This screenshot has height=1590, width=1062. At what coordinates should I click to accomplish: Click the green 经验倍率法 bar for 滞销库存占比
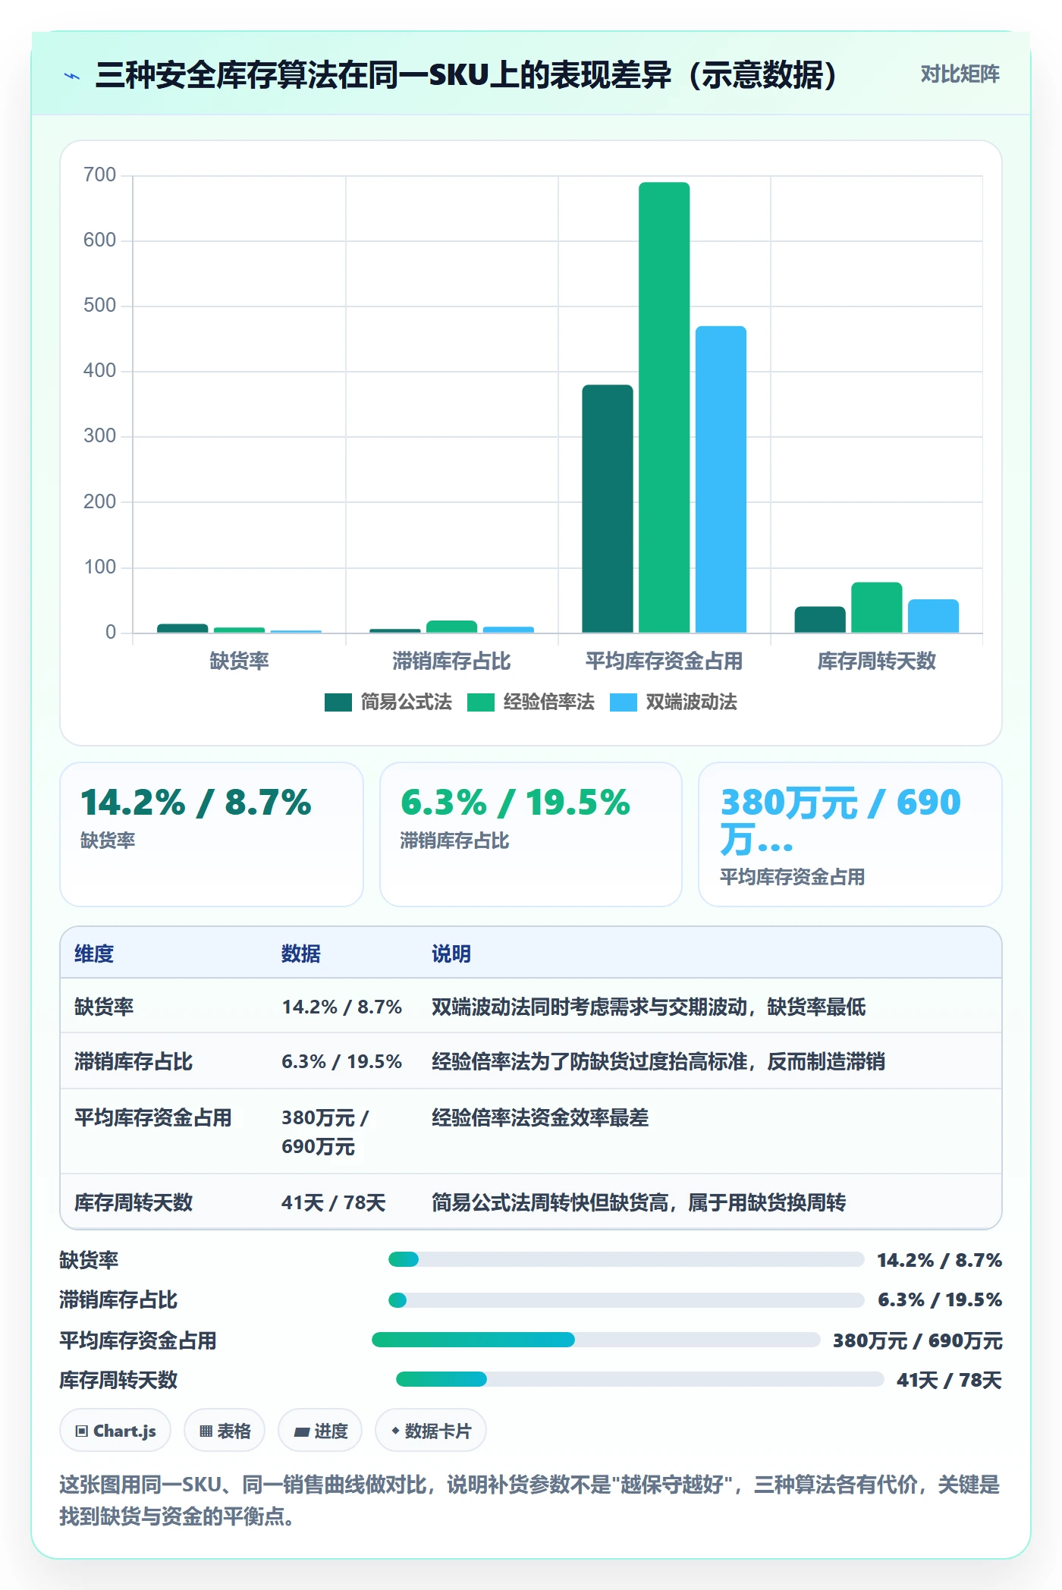click(x=451, y=627)
